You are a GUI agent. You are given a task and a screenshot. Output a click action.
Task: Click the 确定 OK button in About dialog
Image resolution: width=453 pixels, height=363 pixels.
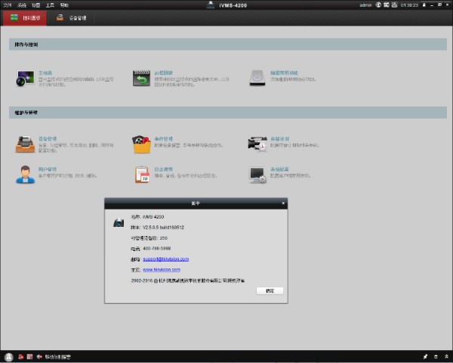click(x=270, y=290)
